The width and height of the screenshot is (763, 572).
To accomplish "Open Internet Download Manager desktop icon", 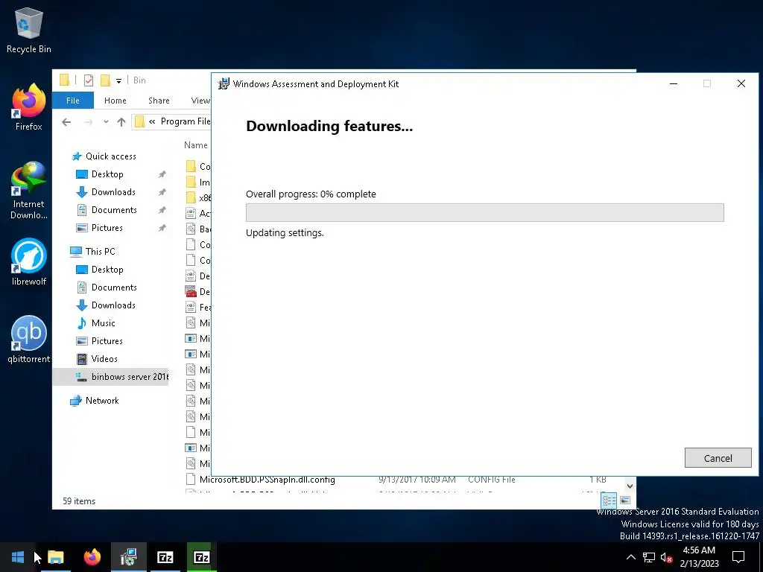I will (29, 190).
